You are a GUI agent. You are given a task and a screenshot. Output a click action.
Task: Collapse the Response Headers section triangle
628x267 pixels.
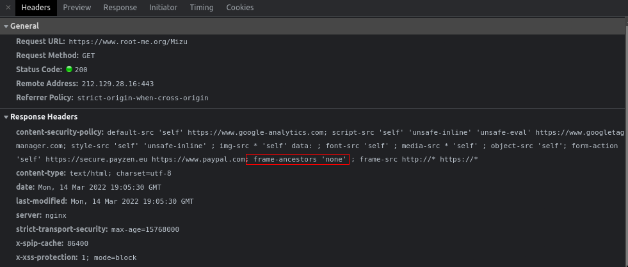[6, 117]
